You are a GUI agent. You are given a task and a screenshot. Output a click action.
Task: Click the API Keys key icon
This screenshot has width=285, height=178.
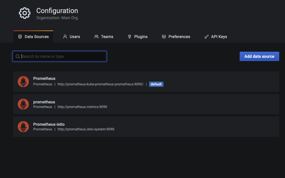click(207, 37)
